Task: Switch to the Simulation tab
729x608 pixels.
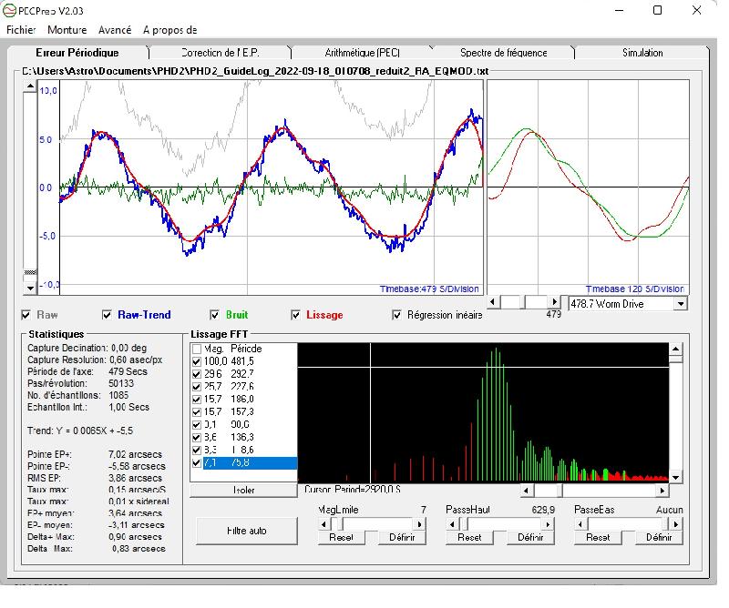Action: [642, 53]
